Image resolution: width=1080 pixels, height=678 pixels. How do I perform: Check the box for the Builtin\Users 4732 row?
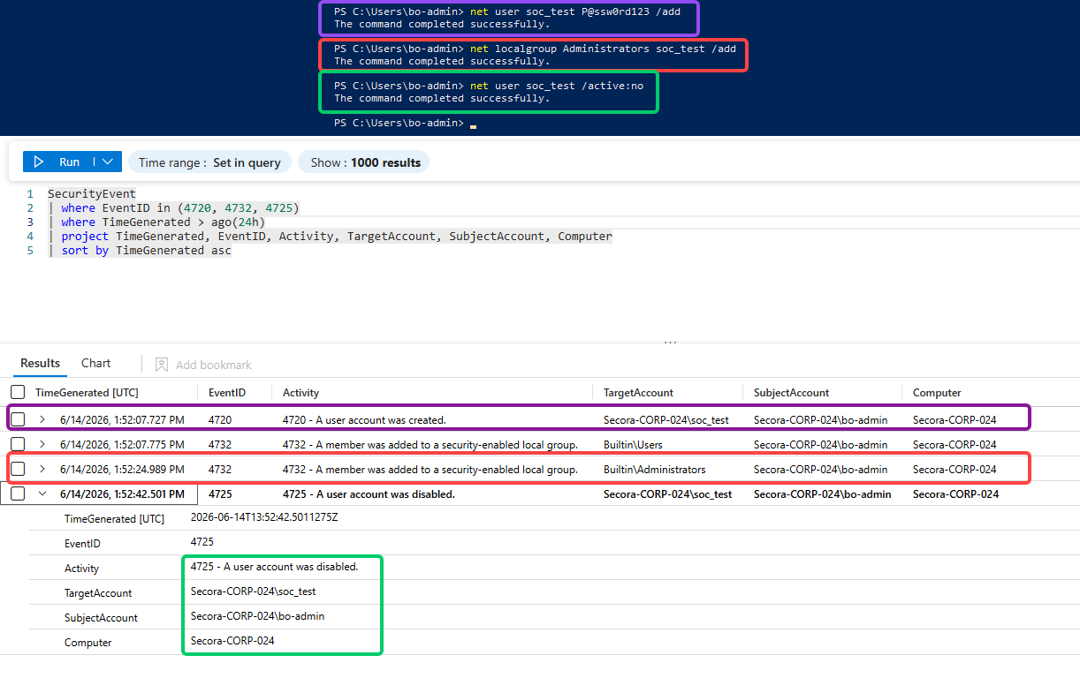point(18,444)
